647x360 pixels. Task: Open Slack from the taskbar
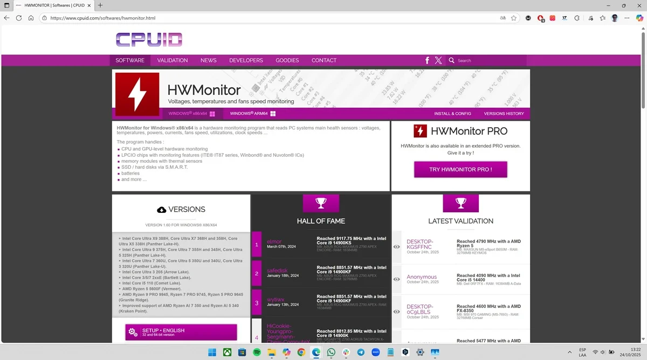(346, 352)
